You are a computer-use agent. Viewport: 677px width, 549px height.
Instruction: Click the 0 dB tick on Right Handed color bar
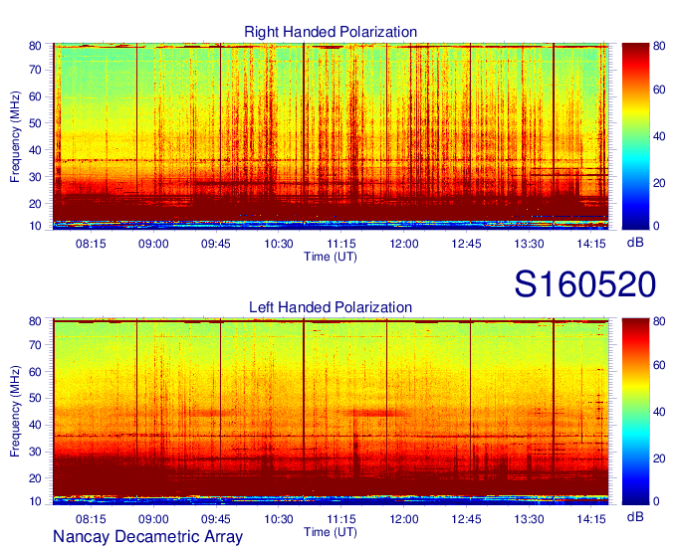pos(656,226)
